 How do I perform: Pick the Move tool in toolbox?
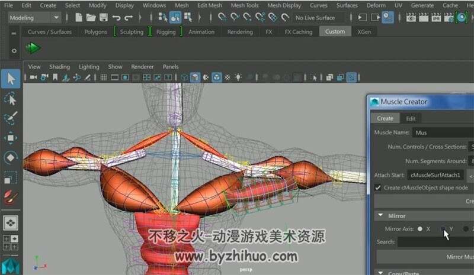[11, 138]
